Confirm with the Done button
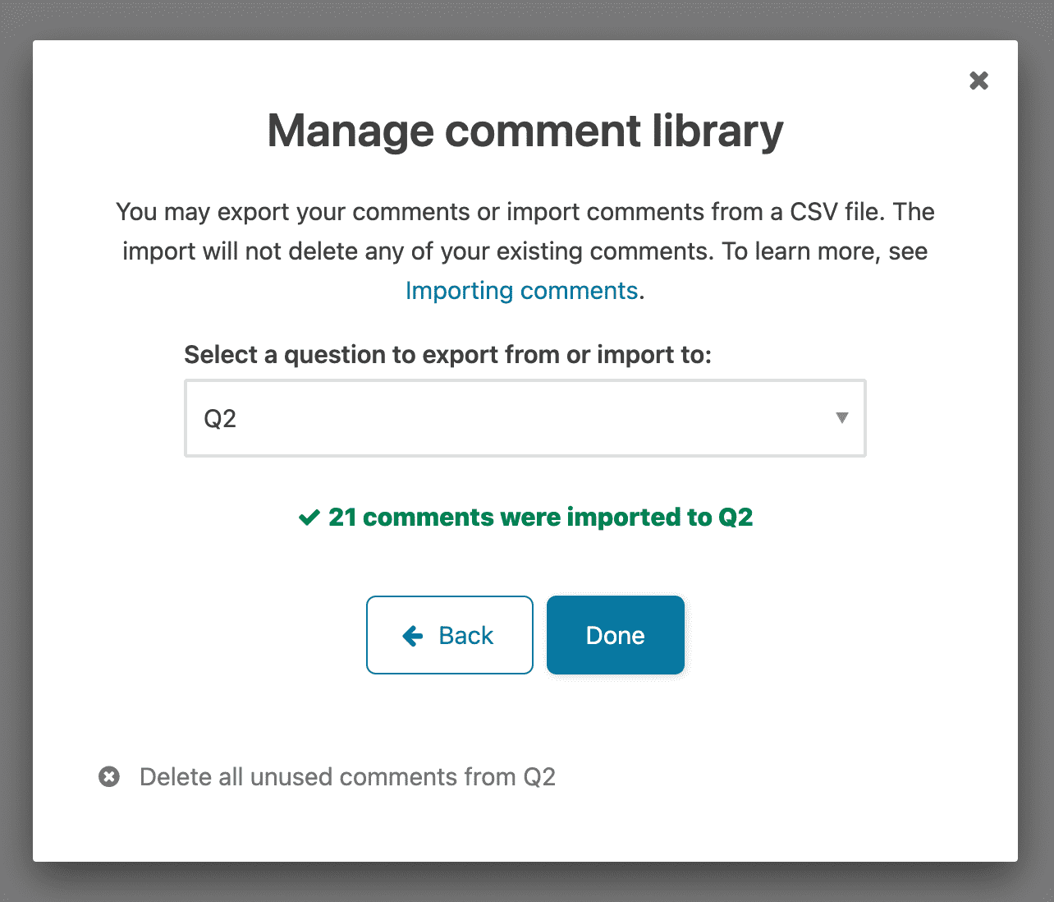1054x902 pixels. [x=616, y=635]
